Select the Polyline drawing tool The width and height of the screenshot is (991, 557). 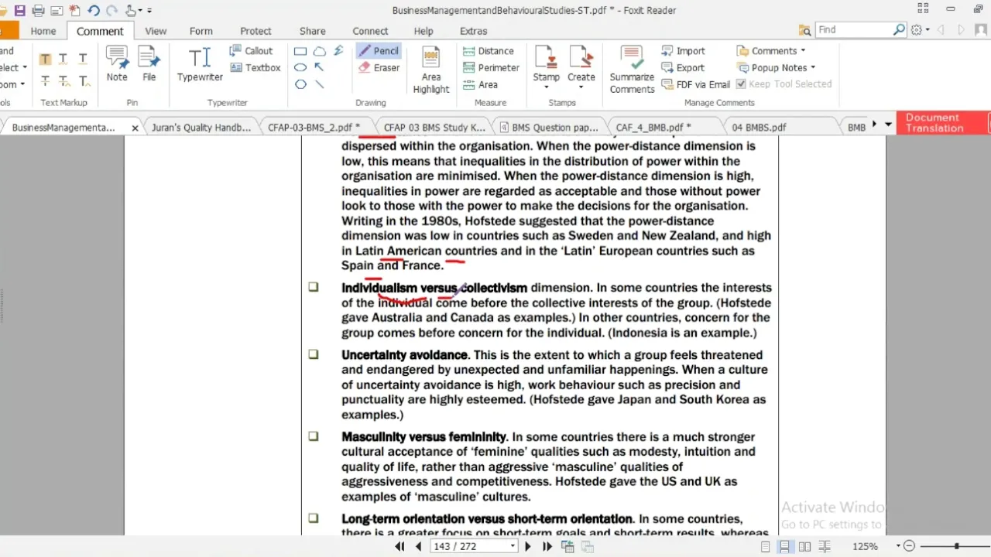point(338,51)
